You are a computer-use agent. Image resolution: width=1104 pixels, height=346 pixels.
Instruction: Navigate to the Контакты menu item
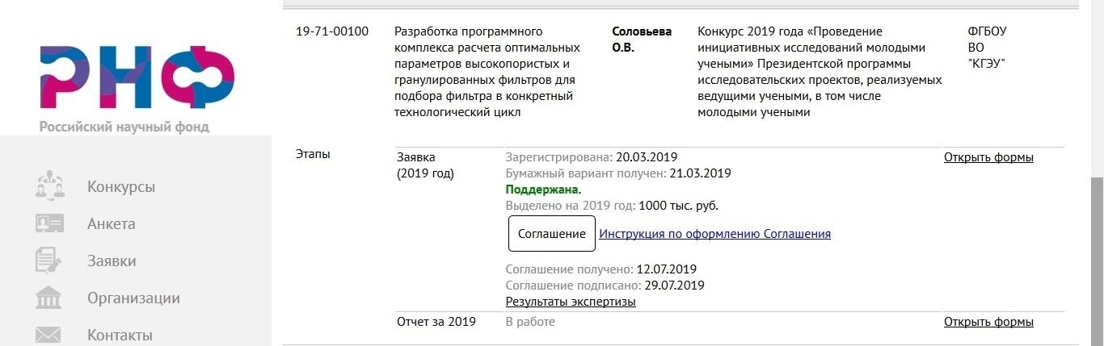click(120, 335)
